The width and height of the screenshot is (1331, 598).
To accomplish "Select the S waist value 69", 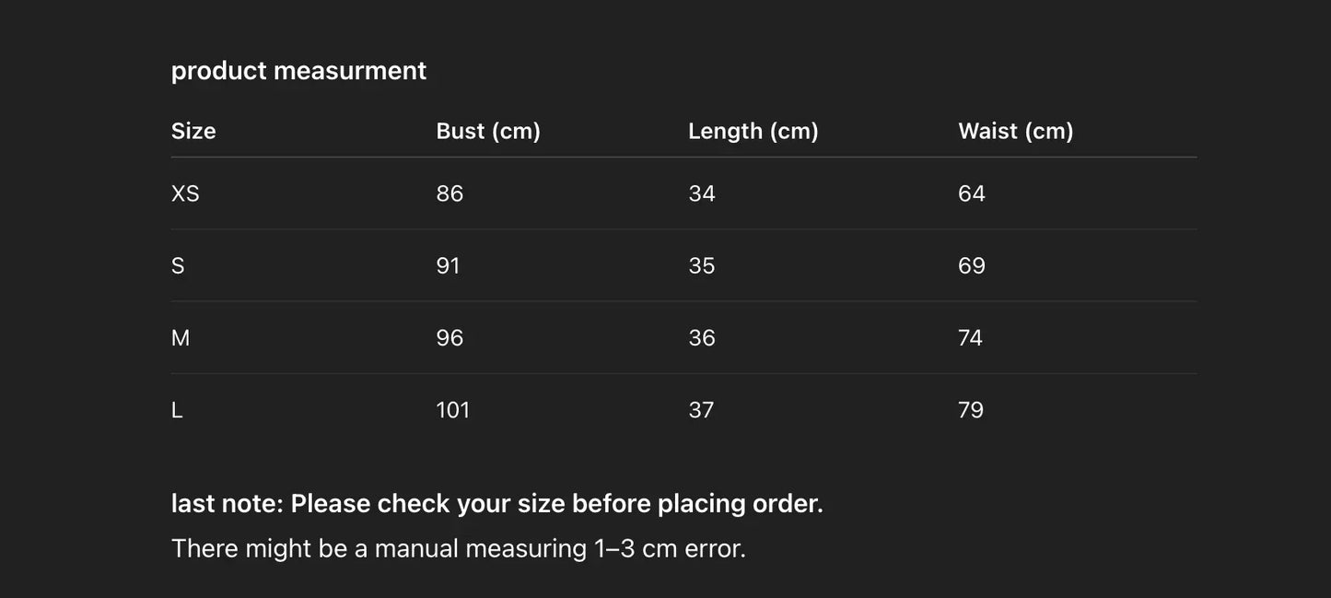I will (x=972, y=265).
